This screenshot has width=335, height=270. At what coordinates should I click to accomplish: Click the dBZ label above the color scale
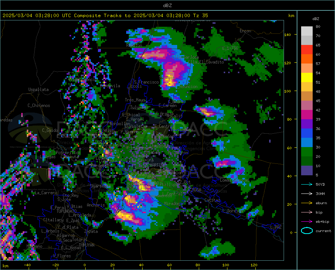coord(316,19)
